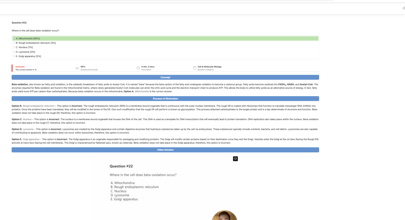Click the 'Option D.' explanation paragraph label
The height and width of the screenshot is (220, 405).
pos(17,129)
